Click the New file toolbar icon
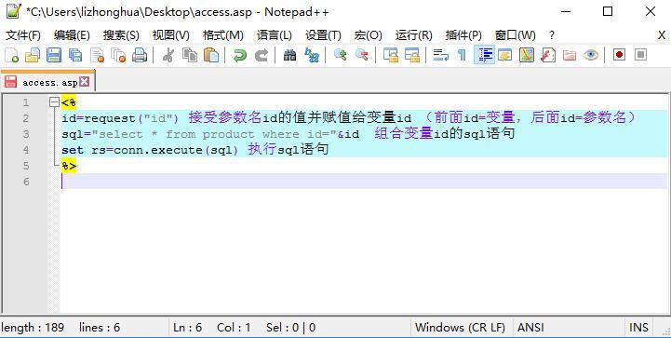Screen dimensions: 671x338 coord(11,55)
